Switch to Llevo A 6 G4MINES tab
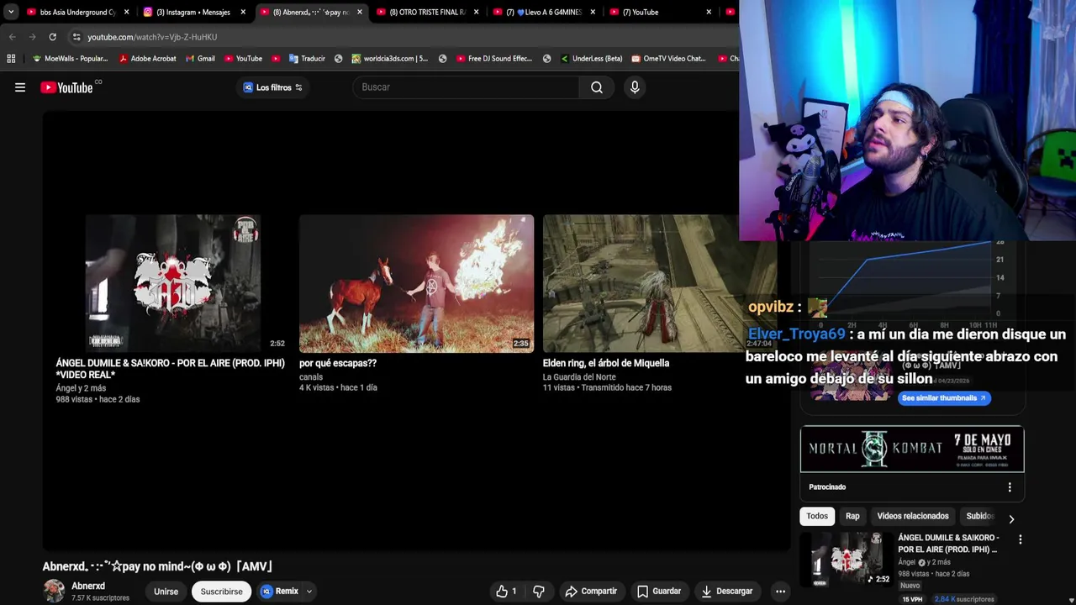This screenshot has height=605, width=1076. [x=544, y=13]
